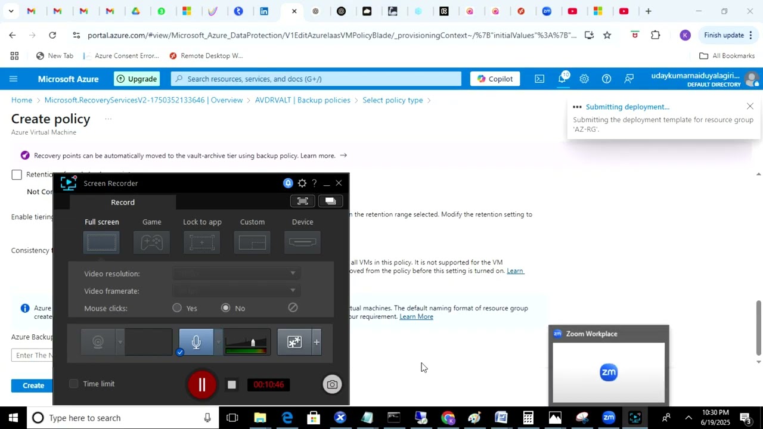Select Custom region recording mode
763x429 pixels.
[252, 243]
